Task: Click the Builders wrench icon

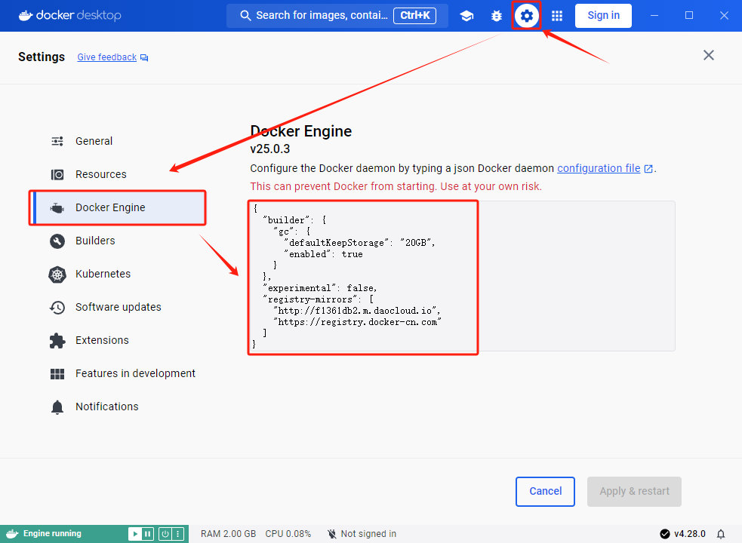Action: 57,241
